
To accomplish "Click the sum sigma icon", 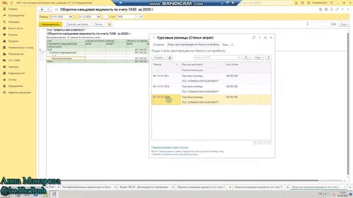I will [308, 24].
